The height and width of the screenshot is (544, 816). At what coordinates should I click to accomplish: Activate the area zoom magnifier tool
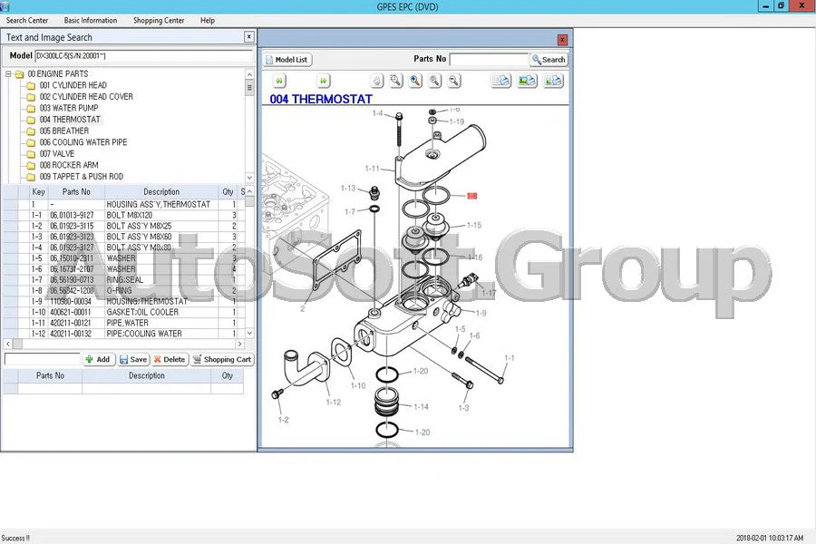point(395,81)
